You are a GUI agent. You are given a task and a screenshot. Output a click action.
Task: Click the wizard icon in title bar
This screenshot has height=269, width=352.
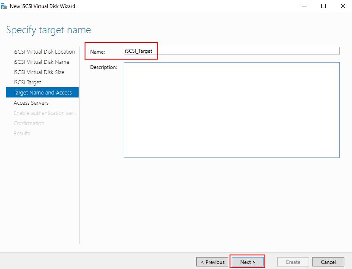[4, 6]
